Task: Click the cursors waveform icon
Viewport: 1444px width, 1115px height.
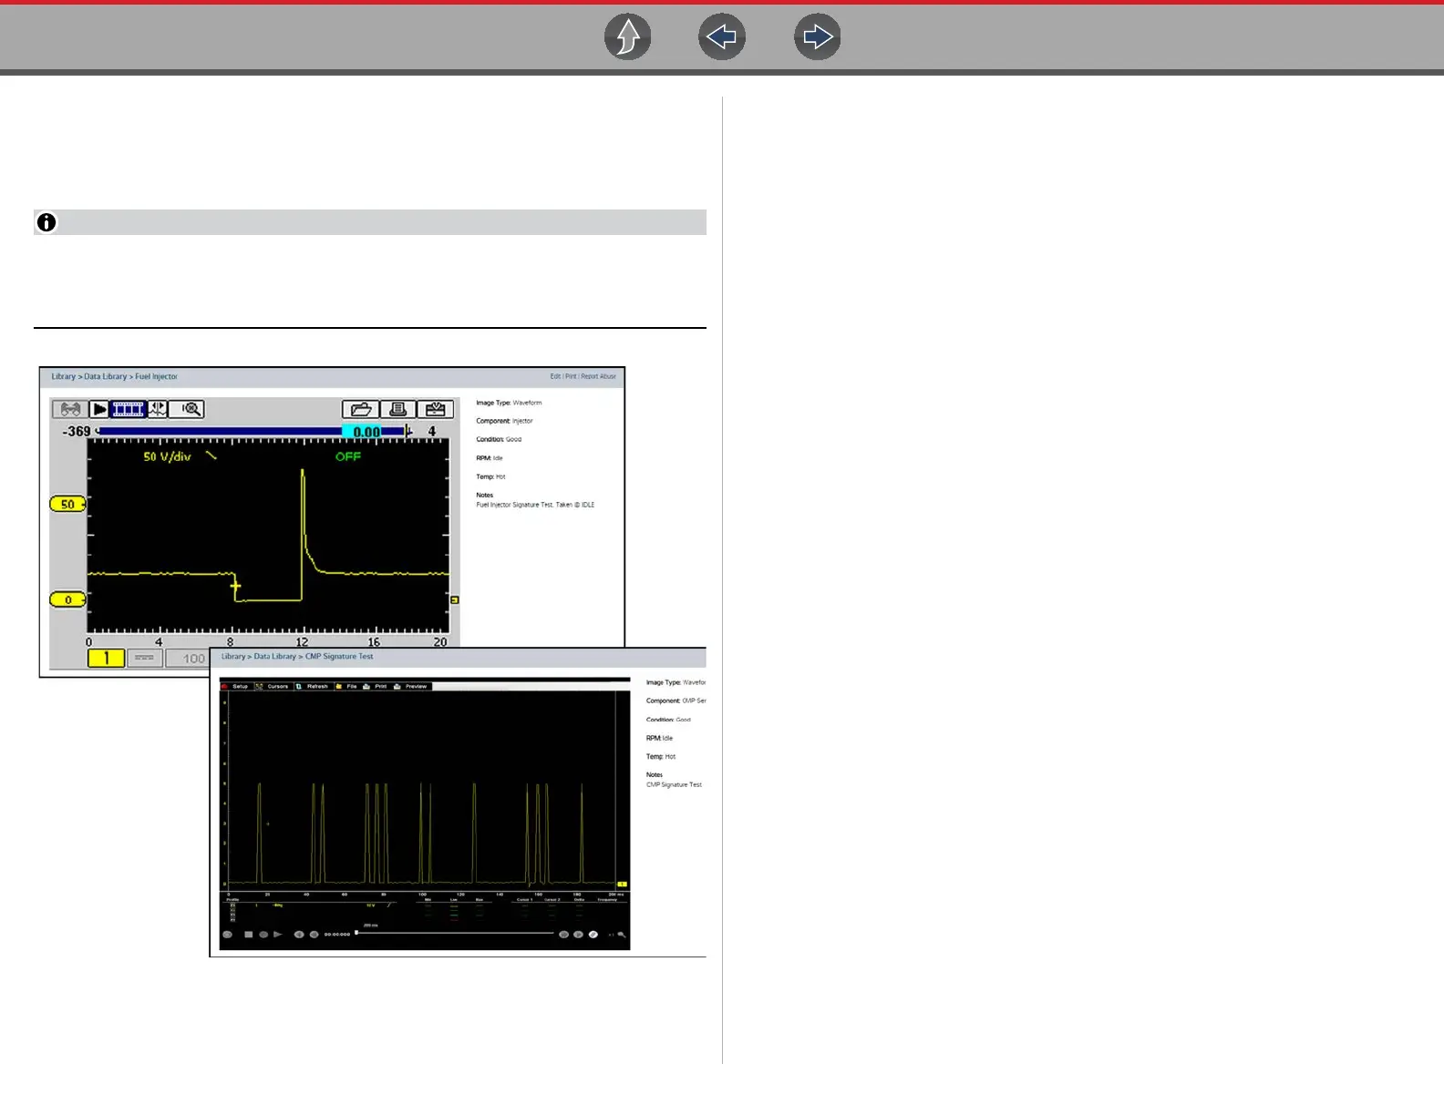Action: (x=158, y=409)
